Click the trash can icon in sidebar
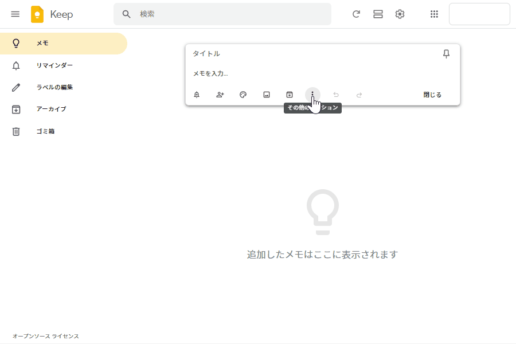The height and width of the screenshot is (344, 516). point(16,131)
